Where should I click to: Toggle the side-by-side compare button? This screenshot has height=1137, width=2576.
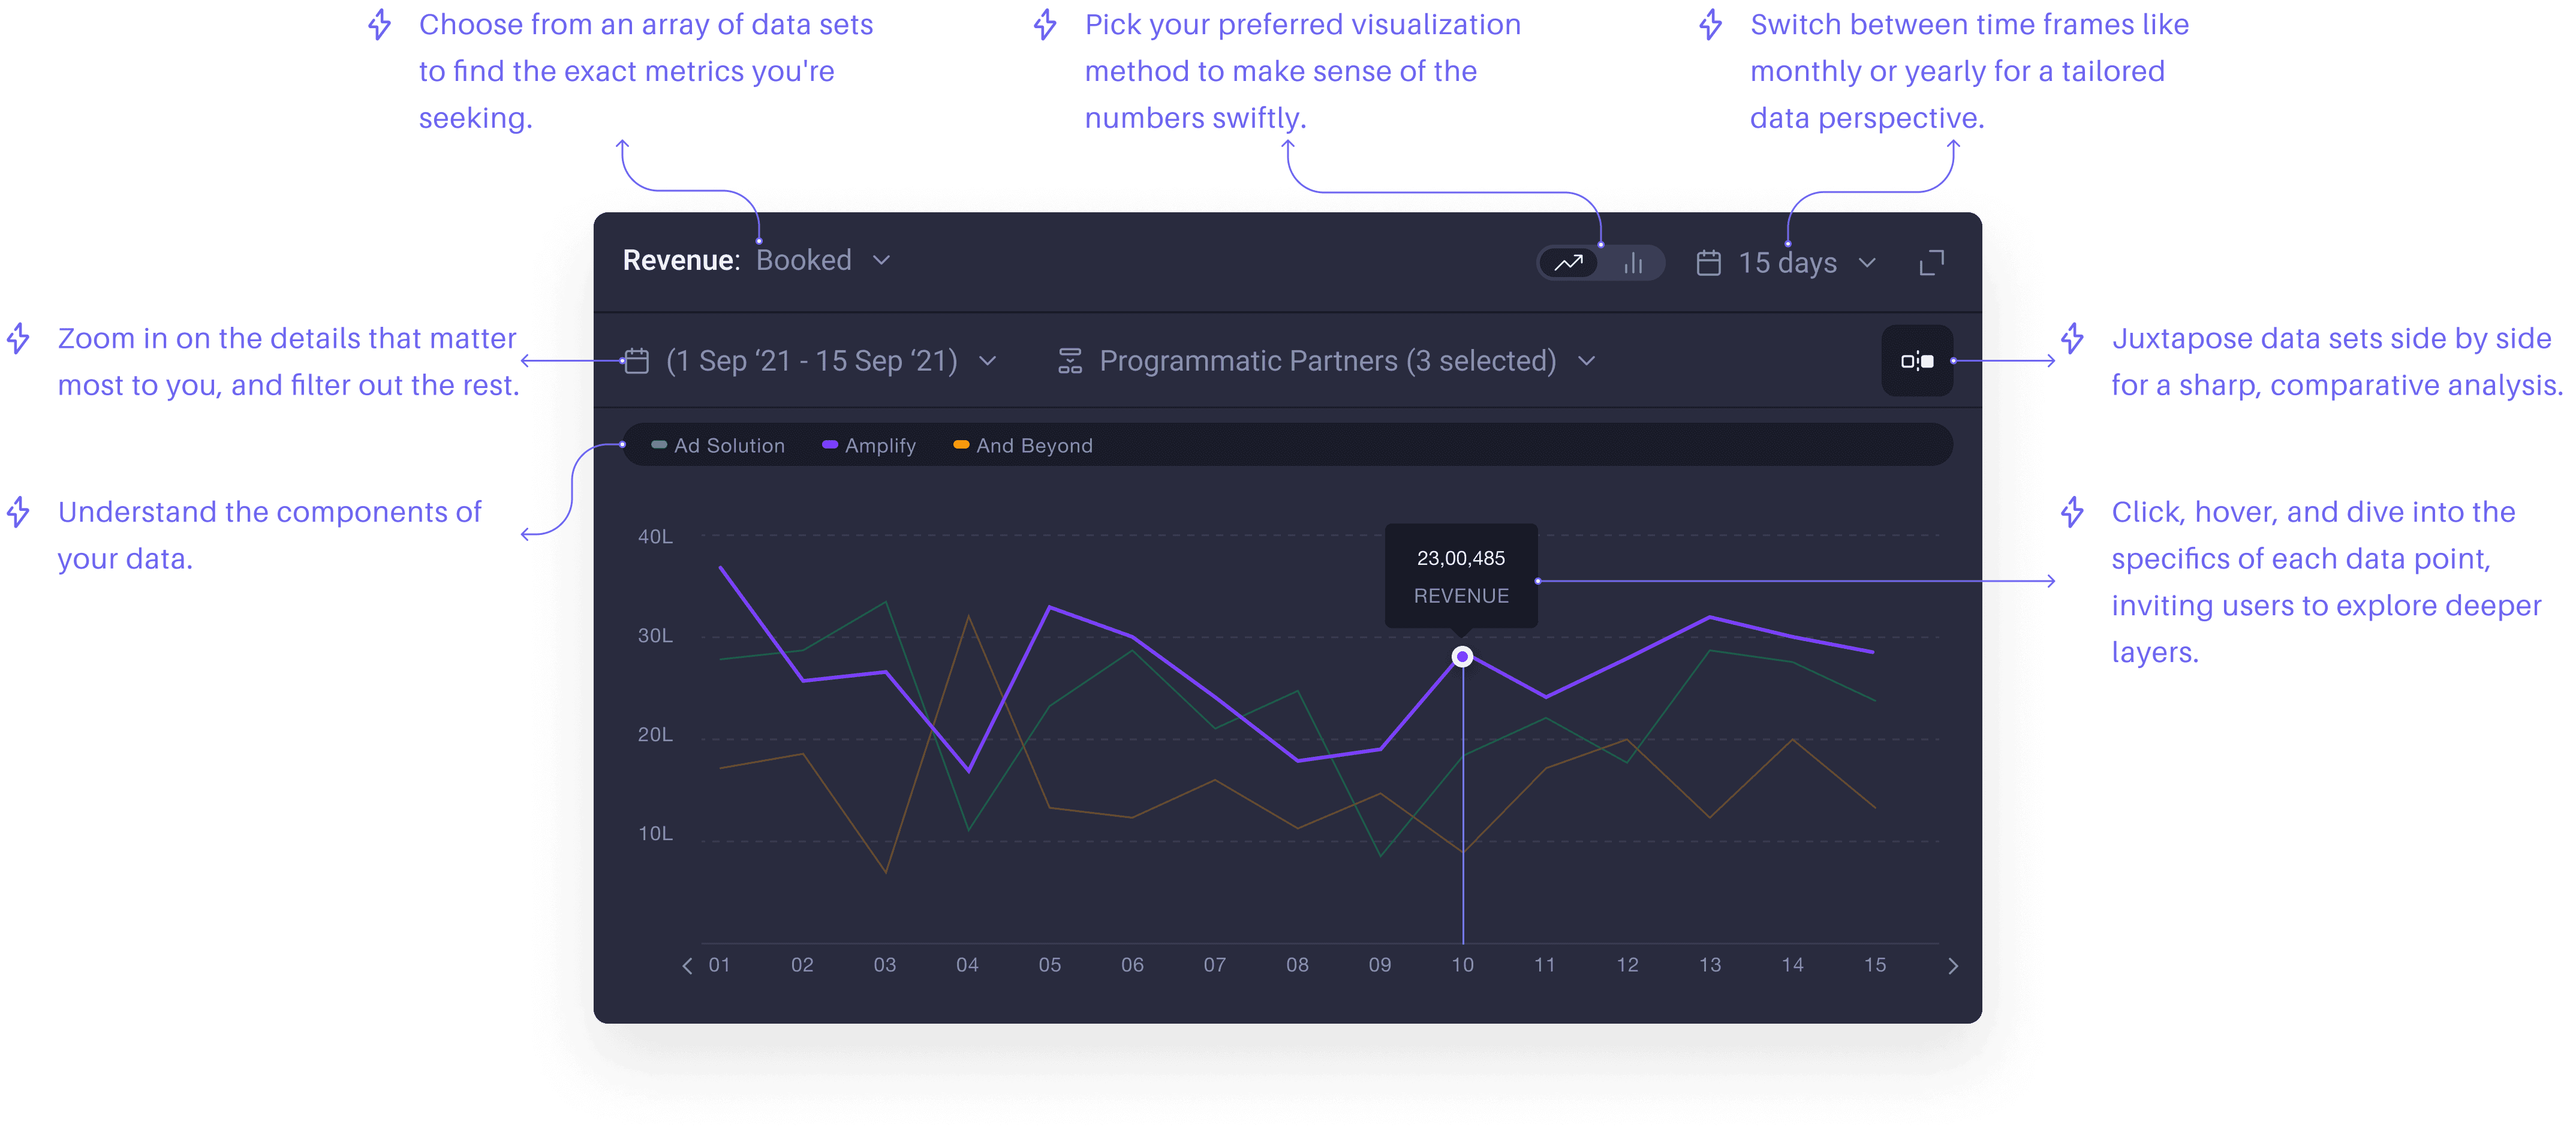coord(1916,361)
